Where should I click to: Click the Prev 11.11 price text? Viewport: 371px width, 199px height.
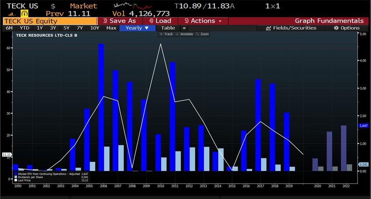click(68, 14)
